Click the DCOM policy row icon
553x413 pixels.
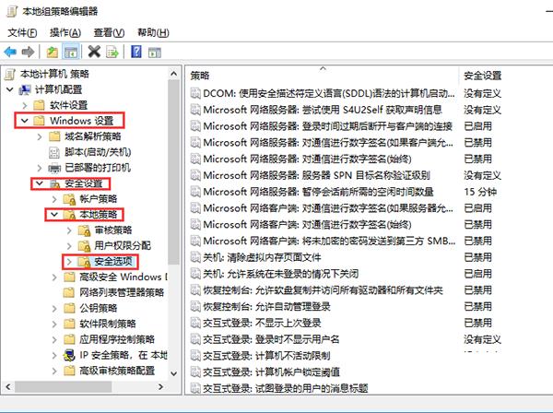(195, 93)
